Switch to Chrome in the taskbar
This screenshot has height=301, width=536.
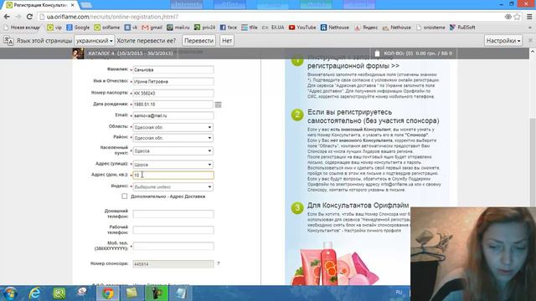click(108, 293)
